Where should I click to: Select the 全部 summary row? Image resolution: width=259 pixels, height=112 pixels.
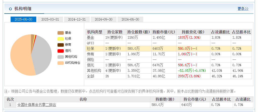[x=169, y=76]
